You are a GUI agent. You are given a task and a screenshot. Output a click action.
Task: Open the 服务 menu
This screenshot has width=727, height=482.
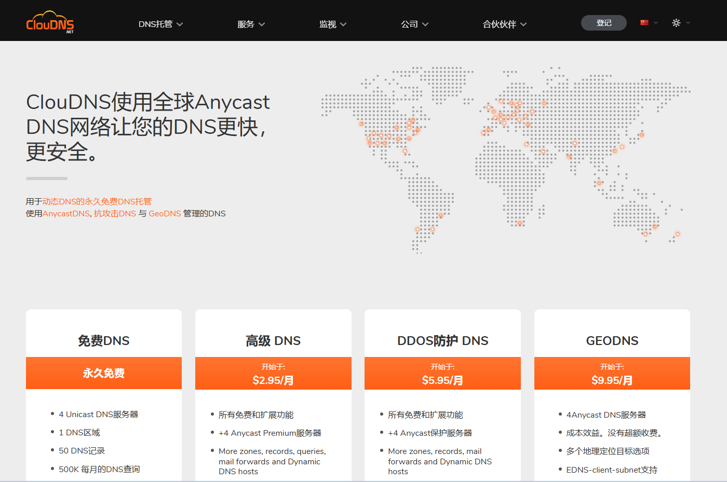click(251, 24)
